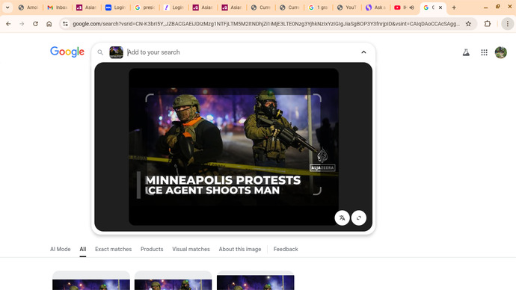This screenshot has height=290, width=516.
Task: Open the first result thumbnail
Action: click(91, 280)
